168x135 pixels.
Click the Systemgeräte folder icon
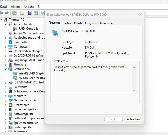click(x=10, y=127)
